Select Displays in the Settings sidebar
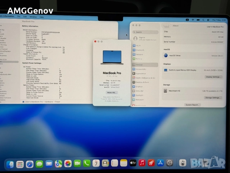230x173 pixels. [145, 86]
